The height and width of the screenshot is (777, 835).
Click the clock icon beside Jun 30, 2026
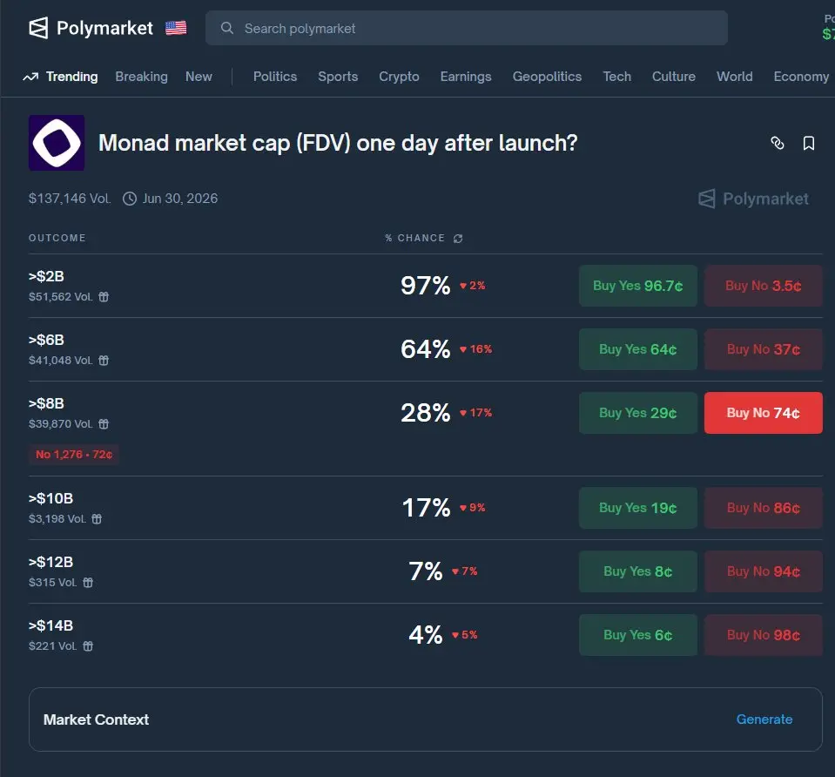point(130,199)
